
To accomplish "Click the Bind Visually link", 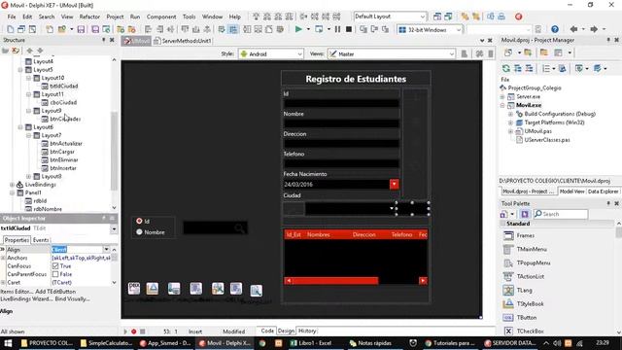I will pyautogui.click(x=72, y=298).
